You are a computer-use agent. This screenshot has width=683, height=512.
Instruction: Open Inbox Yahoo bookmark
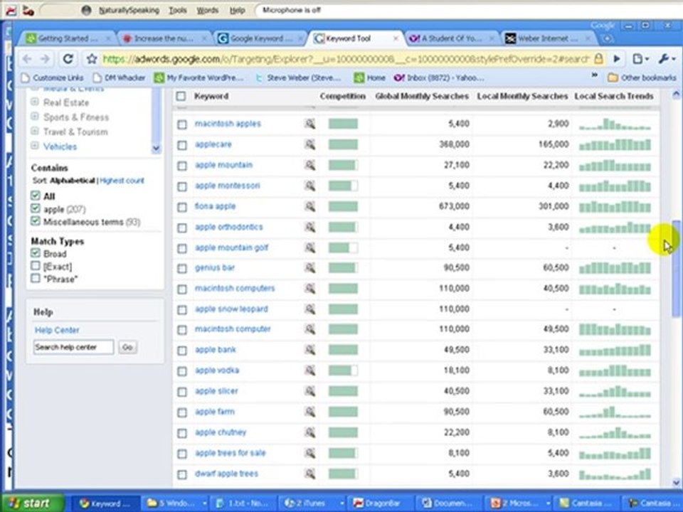439,78
